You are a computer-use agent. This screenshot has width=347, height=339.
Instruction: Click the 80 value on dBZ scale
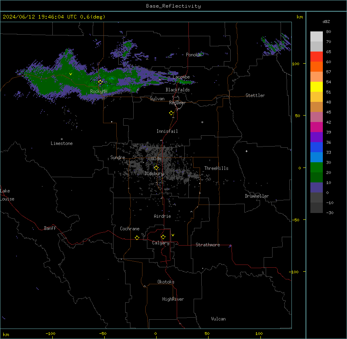328,32
